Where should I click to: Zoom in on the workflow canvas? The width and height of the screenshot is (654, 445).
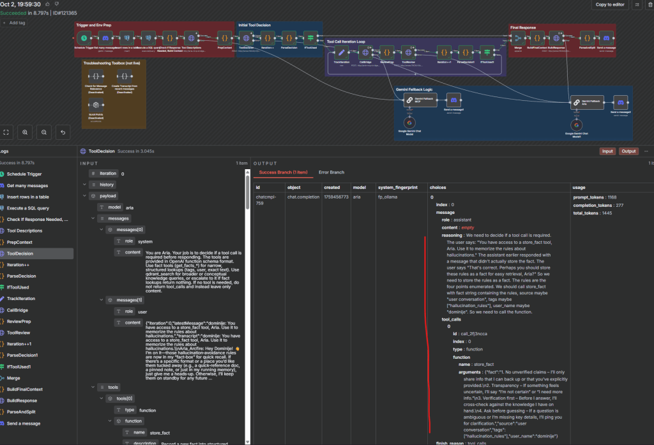coord(25,132)
